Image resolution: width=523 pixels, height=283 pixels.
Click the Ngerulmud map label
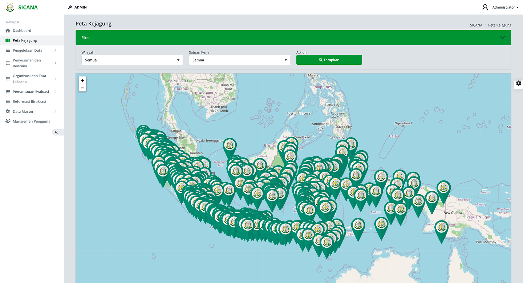(403, 123)
